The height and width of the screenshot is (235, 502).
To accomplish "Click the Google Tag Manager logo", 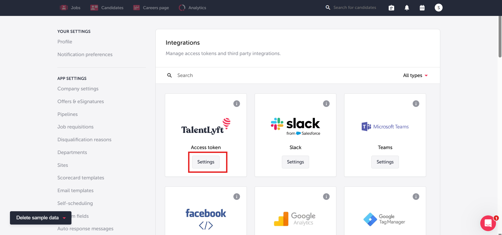I will point(384,219).
